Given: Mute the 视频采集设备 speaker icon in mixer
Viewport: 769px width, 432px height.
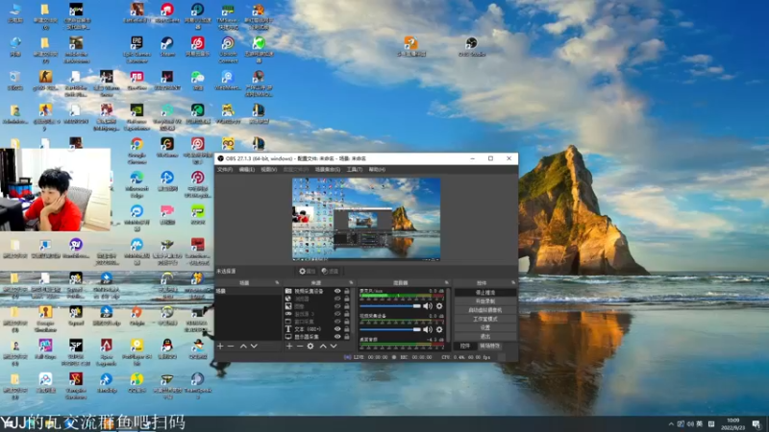Looking at the screenshot, I should pyautogui.click(x=428, y=329).
